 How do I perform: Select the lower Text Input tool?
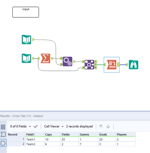26,58
